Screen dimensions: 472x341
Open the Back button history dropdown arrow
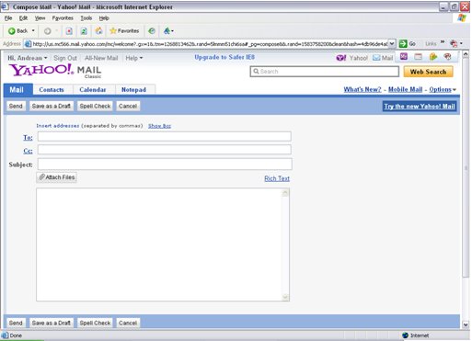(x=33, y=31)
